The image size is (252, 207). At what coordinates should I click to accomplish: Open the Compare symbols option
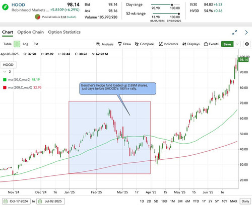pos(144,44)
